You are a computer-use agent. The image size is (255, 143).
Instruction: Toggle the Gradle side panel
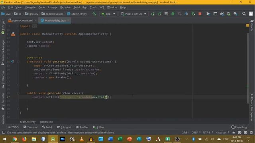click(x=252, y=25)
